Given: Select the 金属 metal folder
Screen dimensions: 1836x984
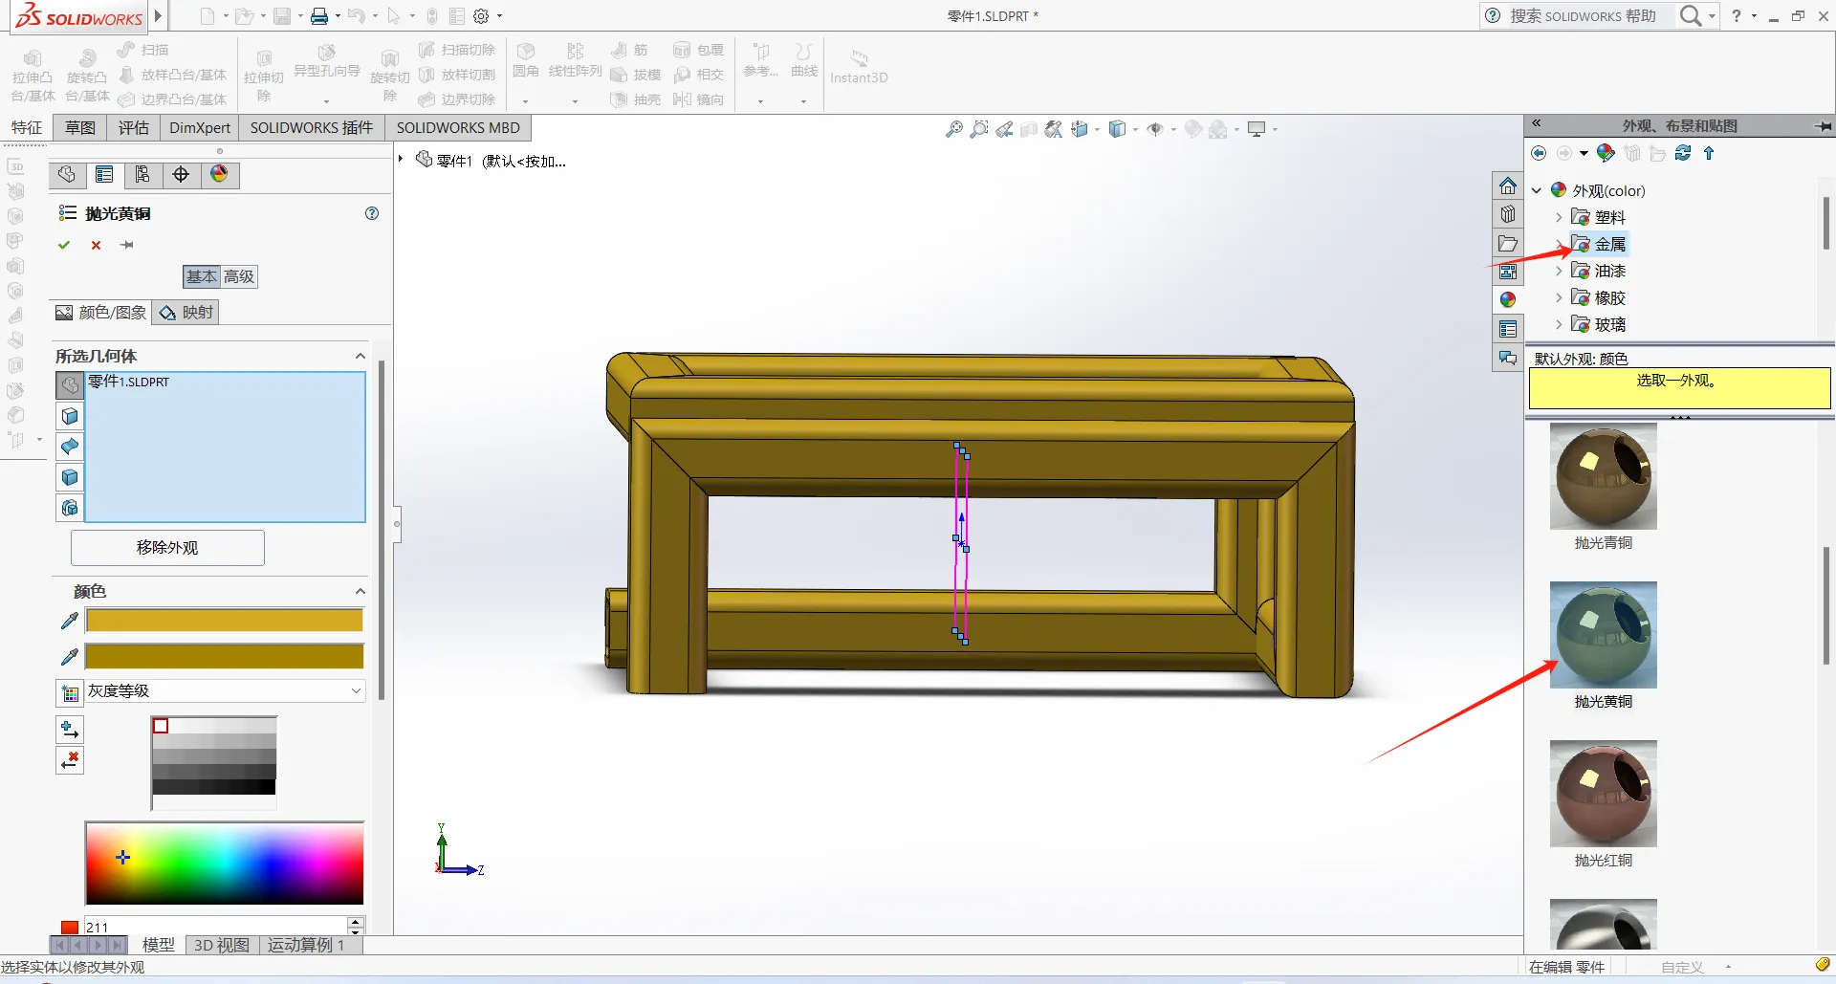Looking at the screenshot, I should (1609, 244).
